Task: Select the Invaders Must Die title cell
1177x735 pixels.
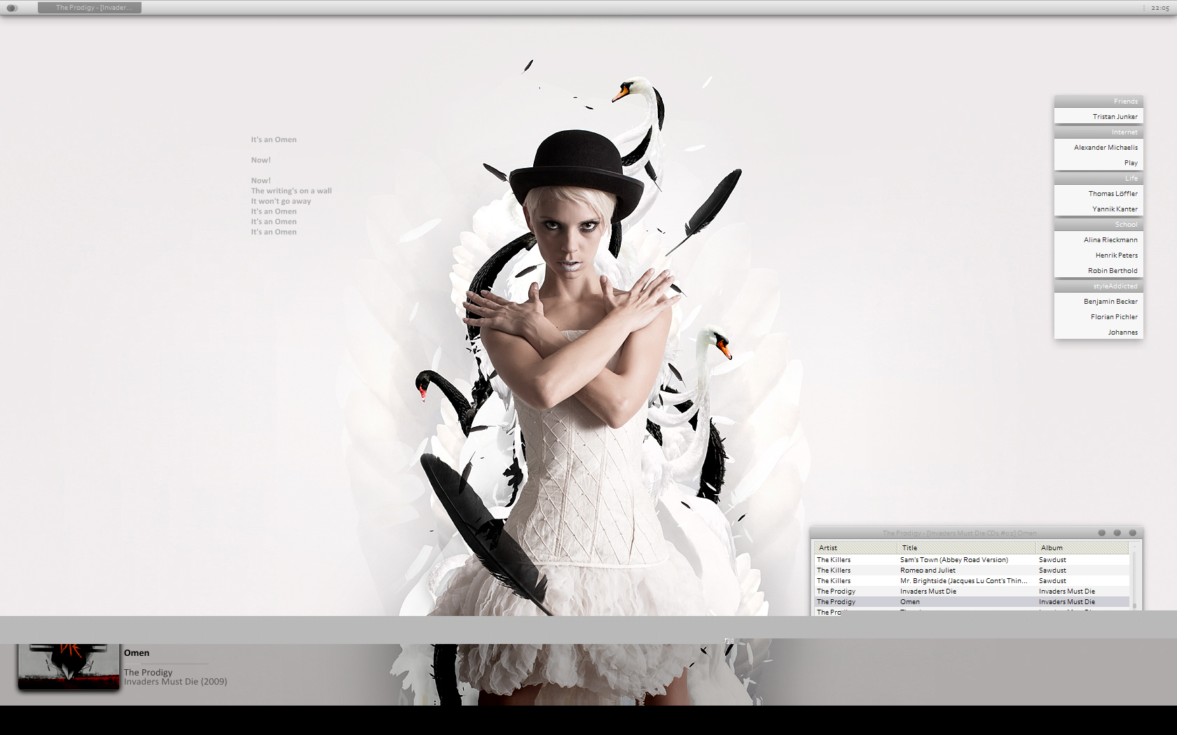Action: 928,591
